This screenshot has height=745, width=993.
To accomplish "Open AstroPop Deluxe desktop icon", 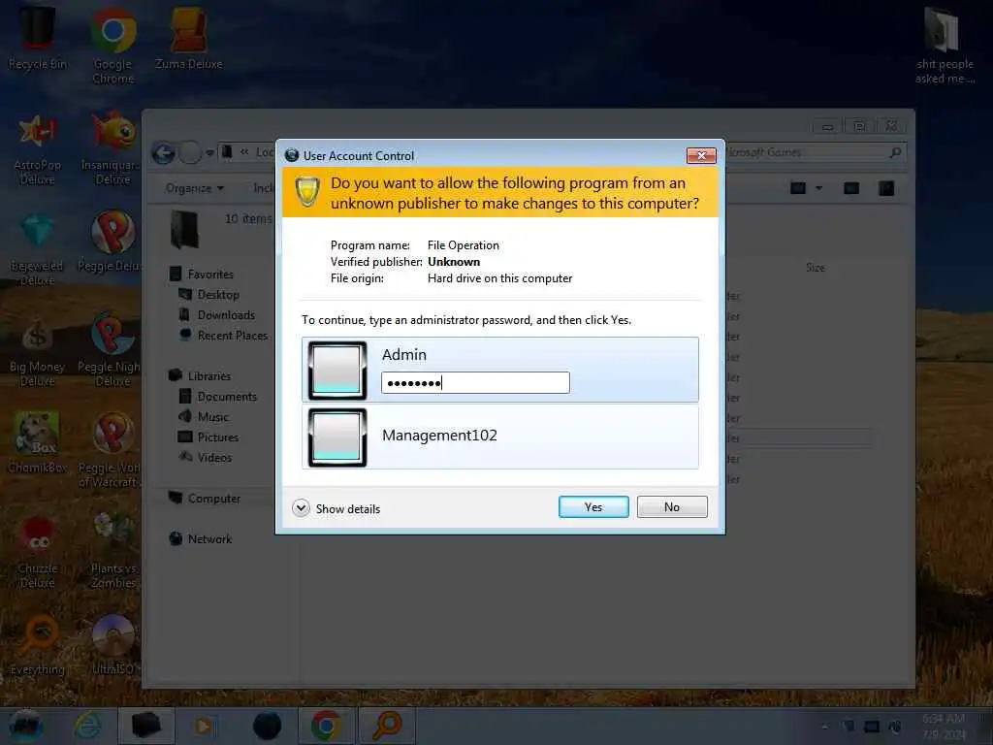I will point(38,149).
